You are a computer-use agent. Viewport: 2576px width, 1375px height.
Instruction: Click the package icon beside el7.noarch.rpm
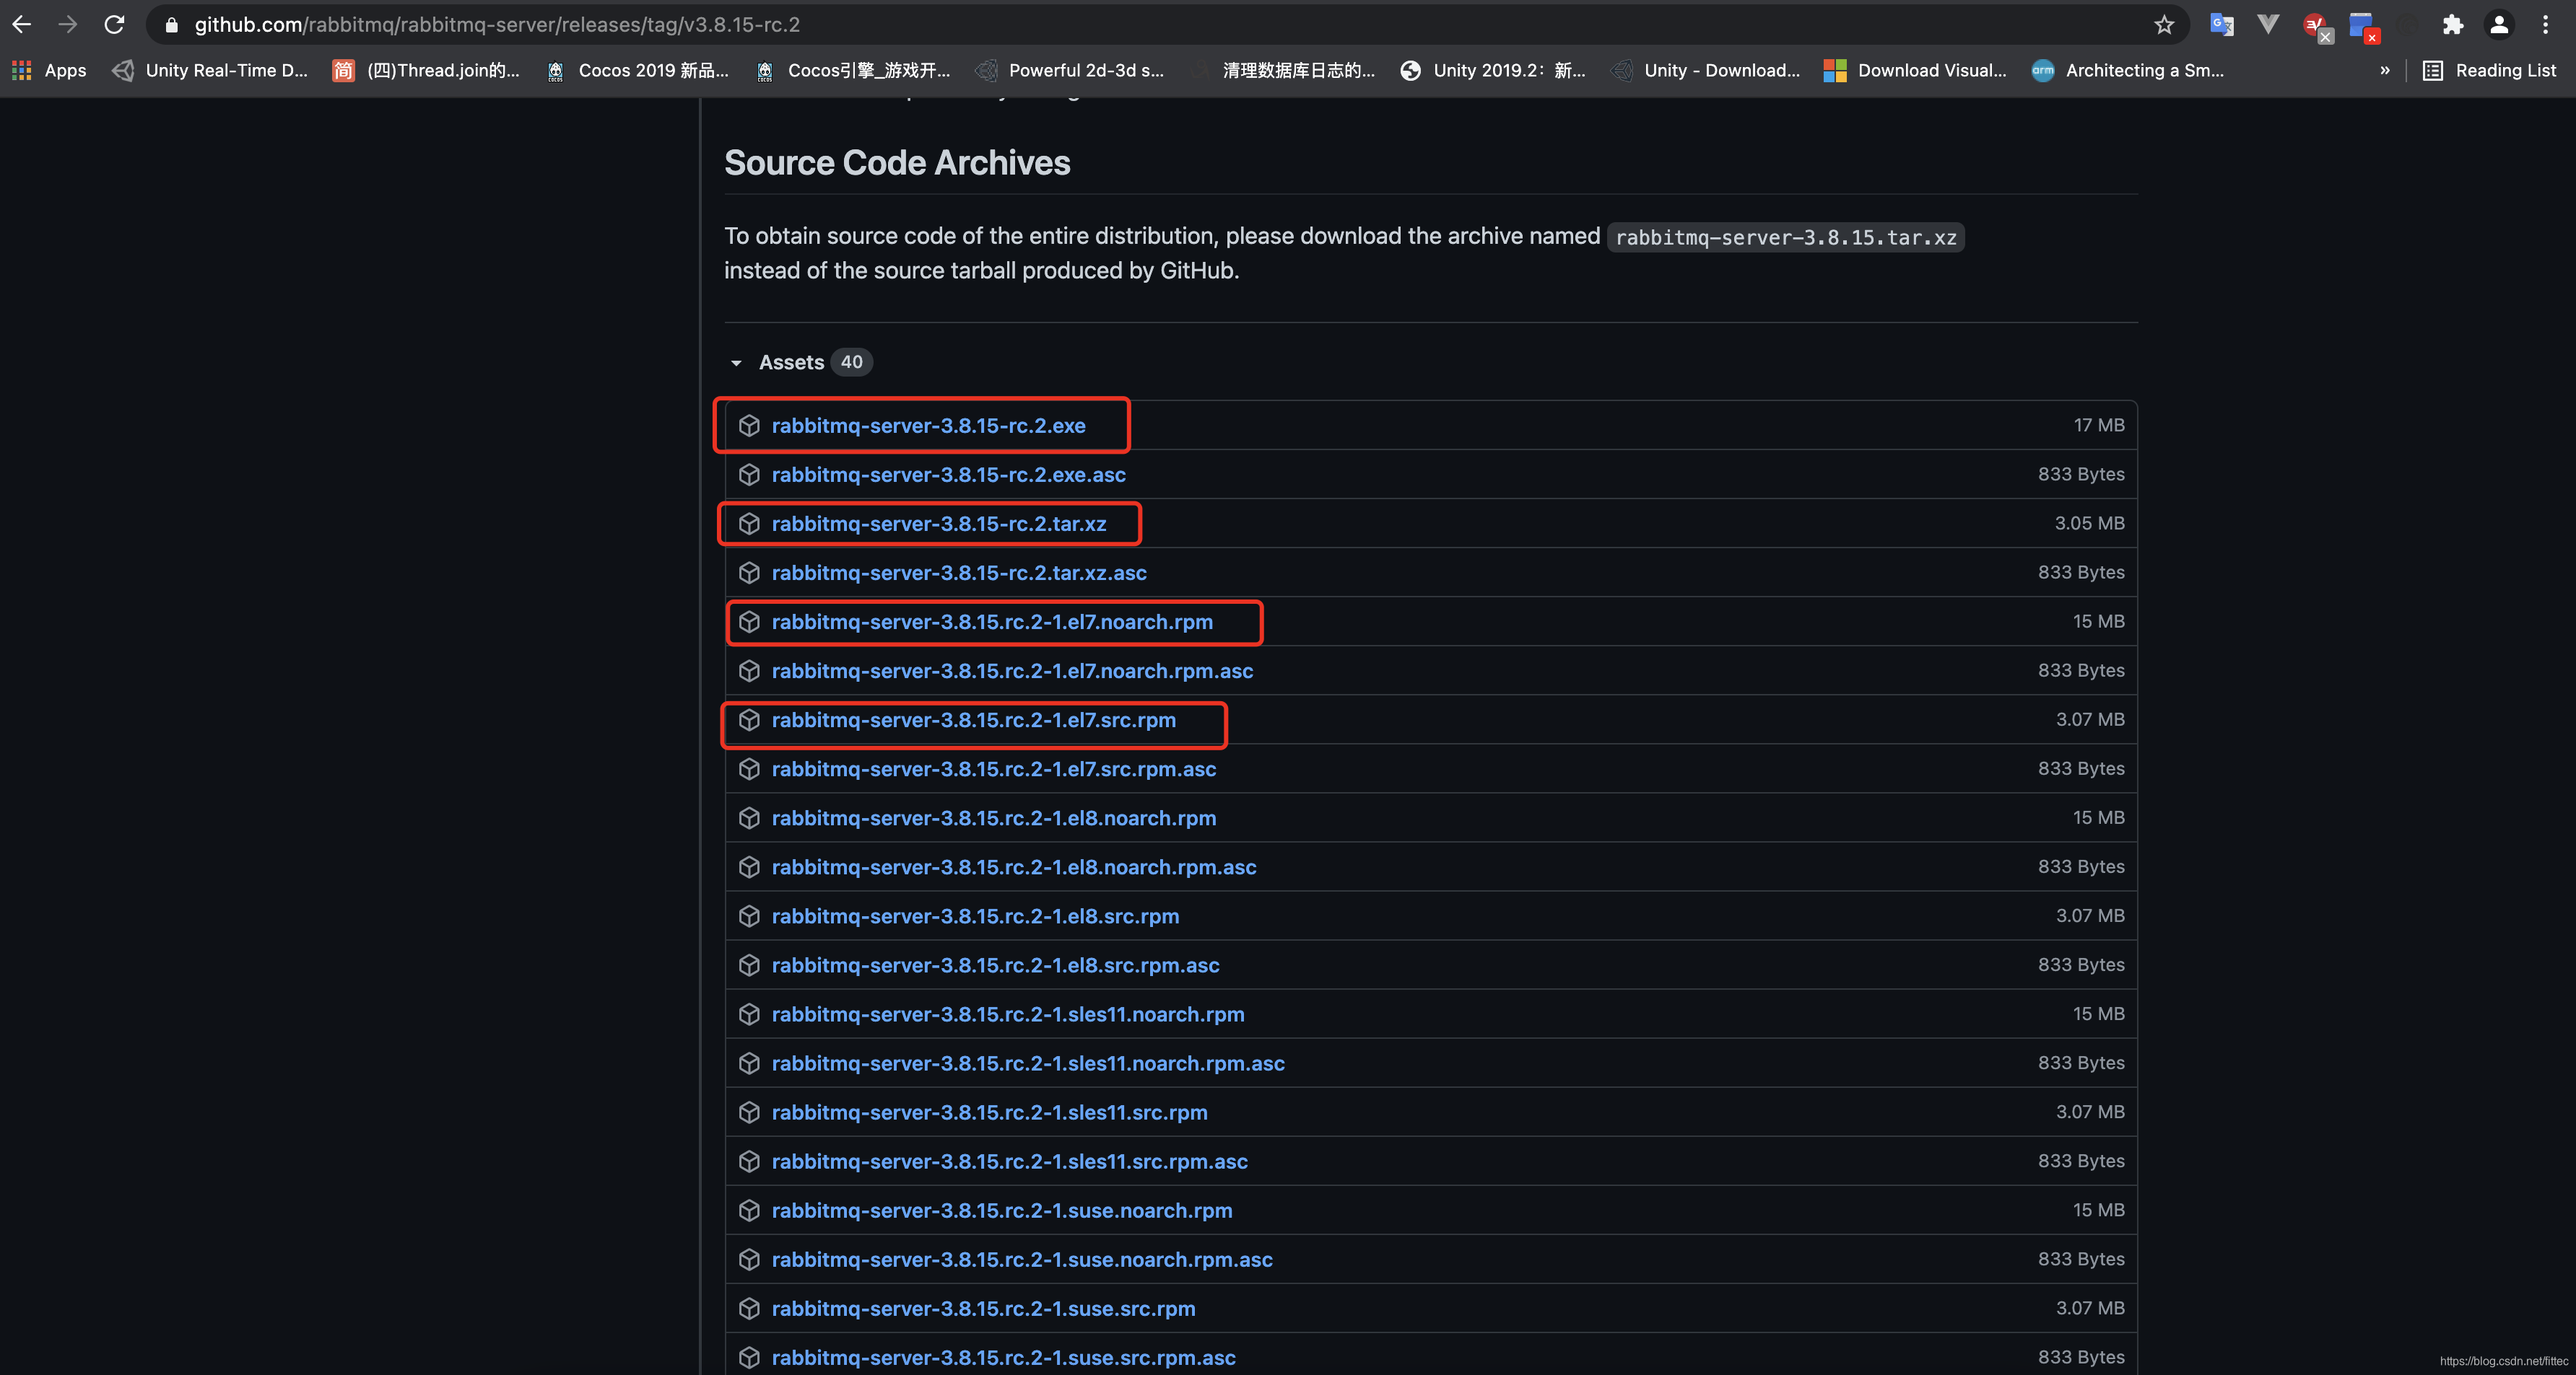[749, 622]
